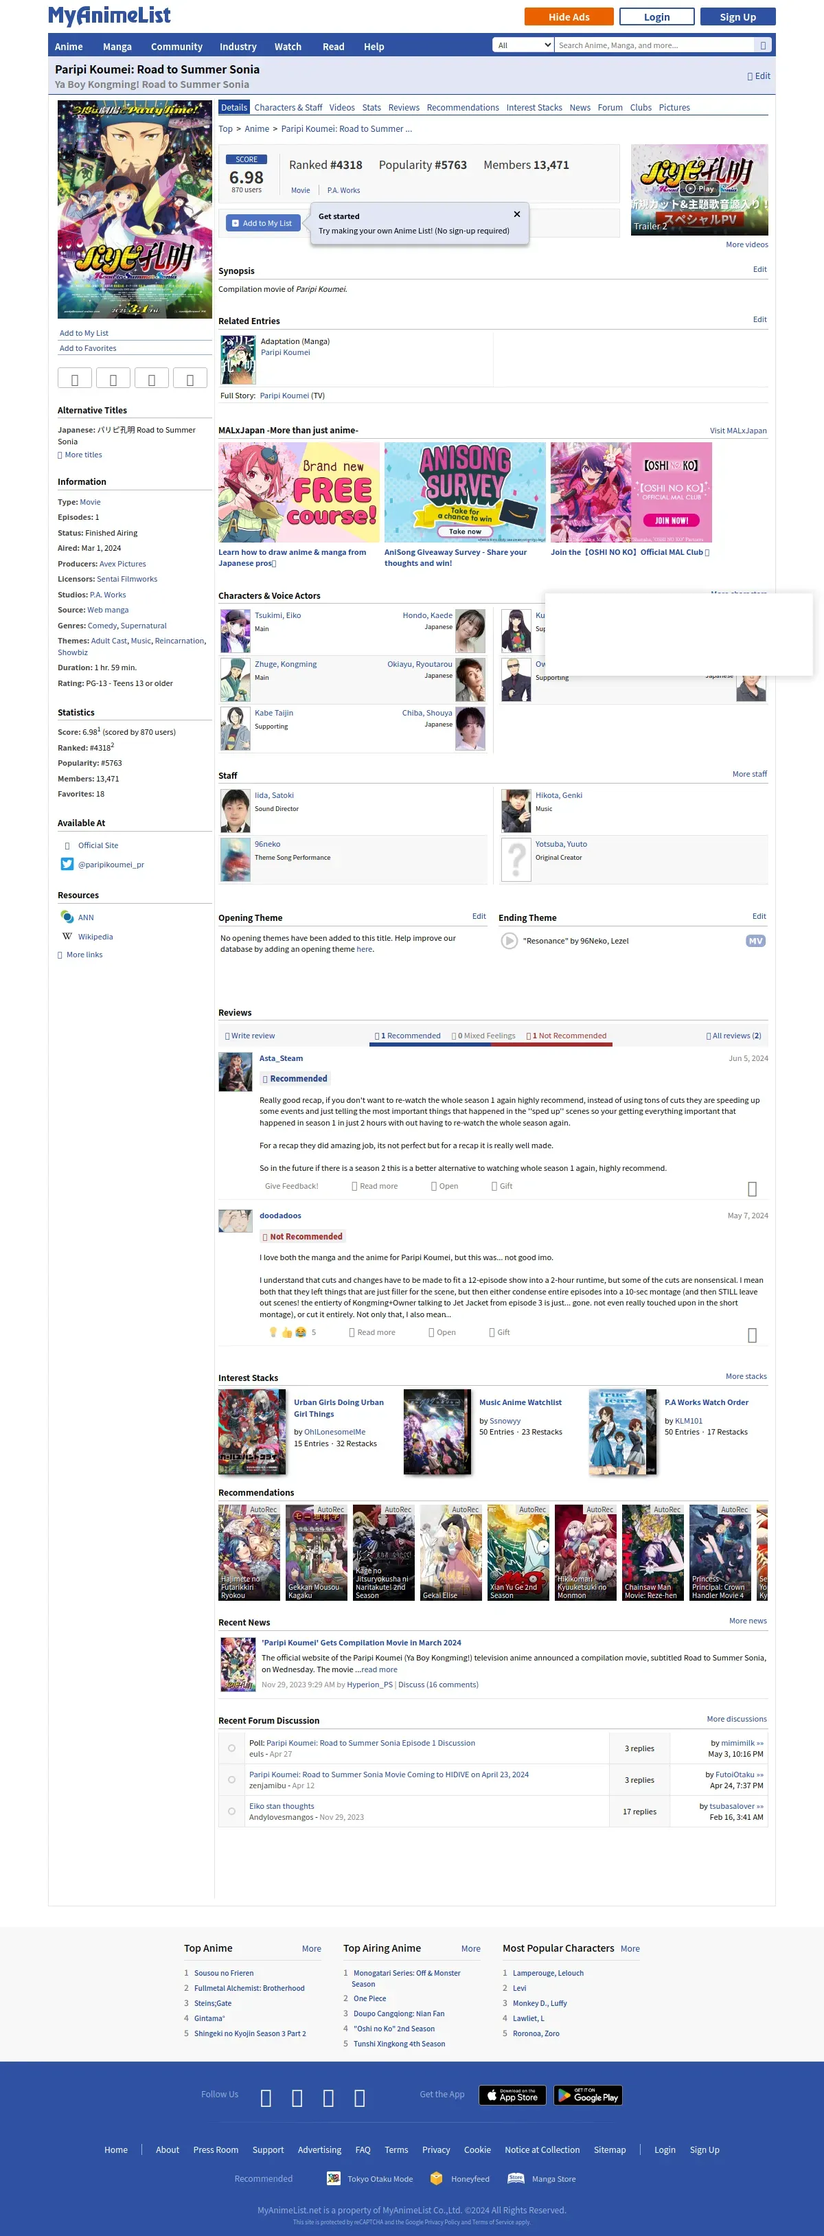Screen dimensions: 824x2236
Task: Open the Twitter icon for @paripikoumei_pr
Action: [x=67, y=864]
